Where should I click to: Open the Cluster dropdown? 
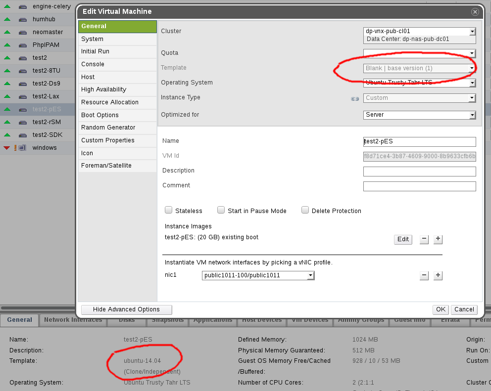point(472,31)
